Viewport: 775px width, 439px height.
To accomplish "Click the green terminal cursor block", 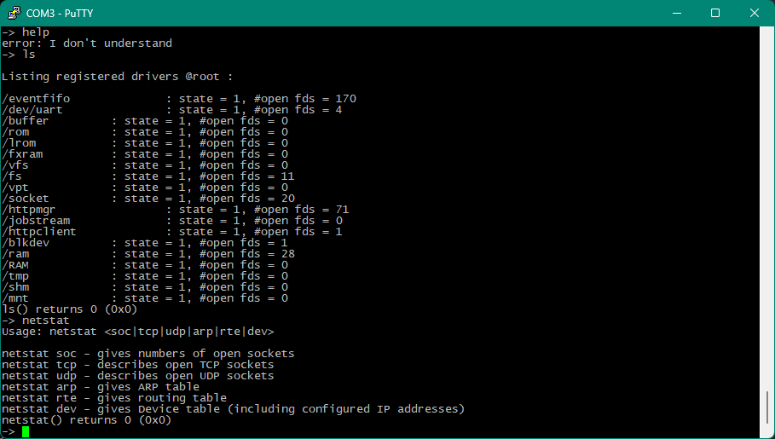I will click(26, 432).
